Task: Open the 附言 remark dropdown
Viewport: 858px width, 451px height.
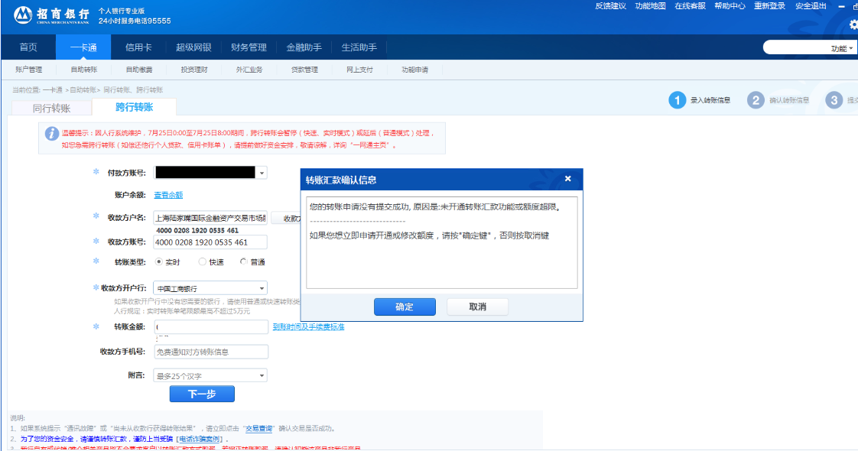Action: click(x=262, y=375)
